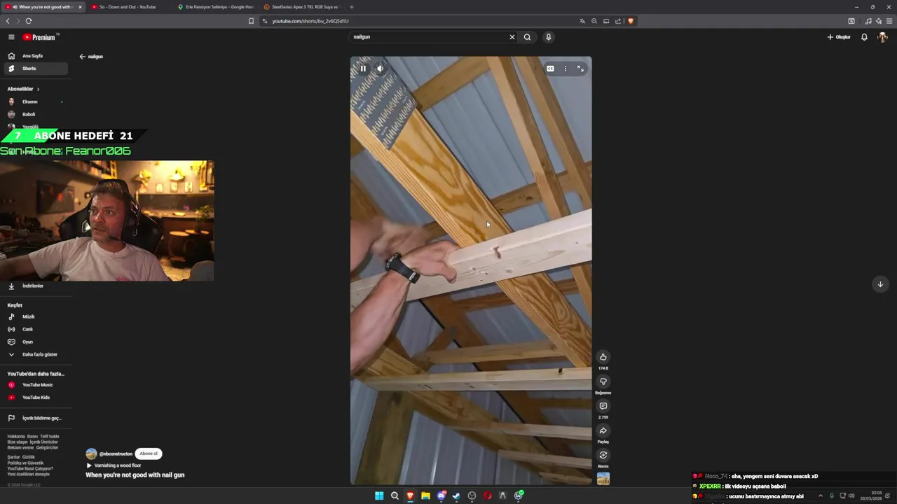Subscribe with Abone ol button

149,454
